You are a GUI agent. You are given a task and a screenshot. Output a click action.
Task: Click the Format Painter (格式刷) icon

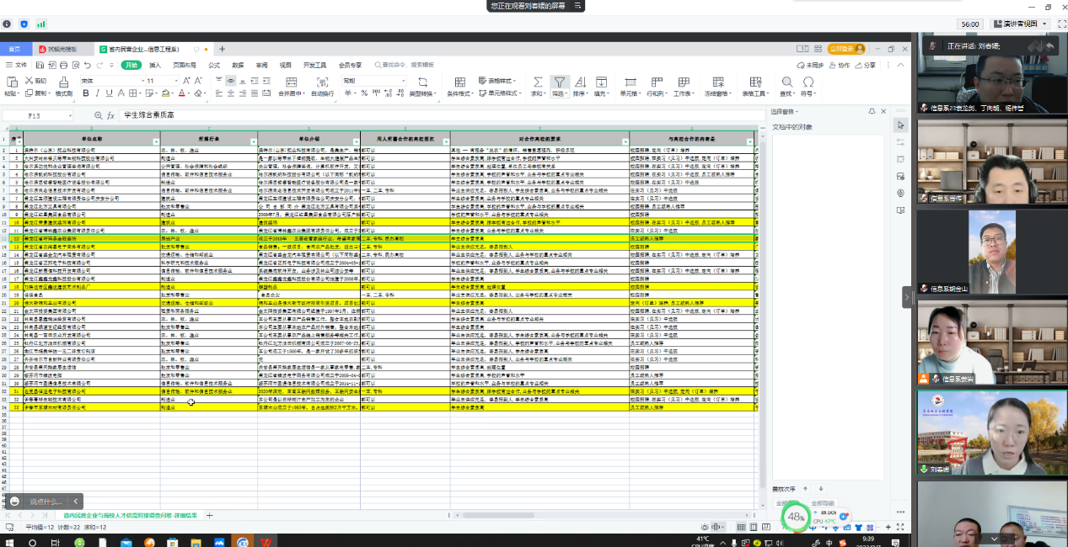pos(63,82)
